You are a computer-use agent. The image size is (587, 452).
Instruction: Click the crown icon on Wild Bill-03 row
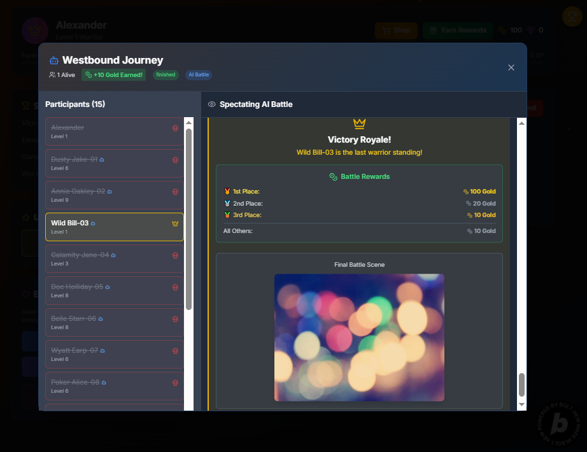point(175,223)
